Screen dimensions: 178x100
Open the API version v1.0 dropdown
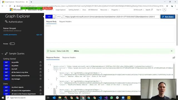point(60,17)
